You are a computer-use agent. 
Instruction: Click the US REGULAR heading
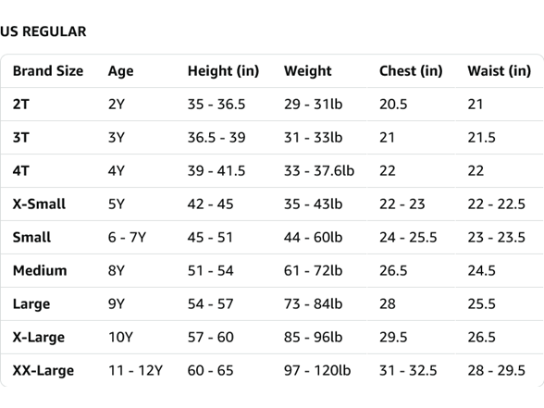click(43, 31)
